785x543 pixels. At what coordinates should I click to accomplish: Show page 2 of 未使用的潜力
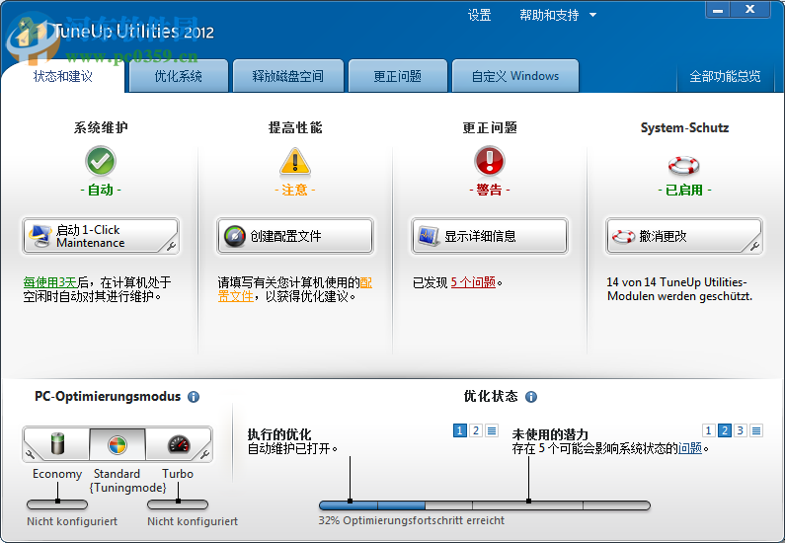point(725,430)
